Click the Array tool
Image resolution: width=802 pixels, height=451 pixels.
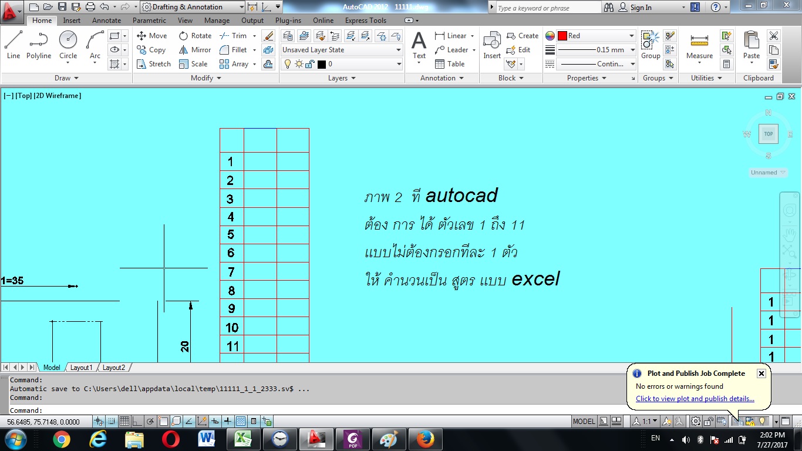coord(234,64)
